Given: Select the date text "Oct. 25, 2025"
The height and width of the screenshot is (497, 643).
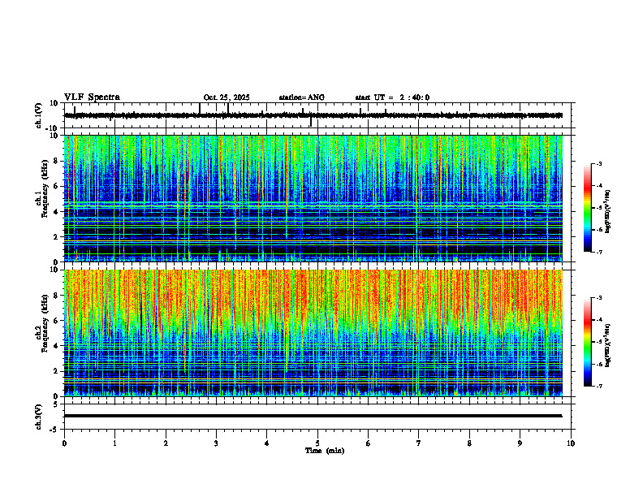Looking at the screenshot, I should pyautogui.click(x=227, y=97).
